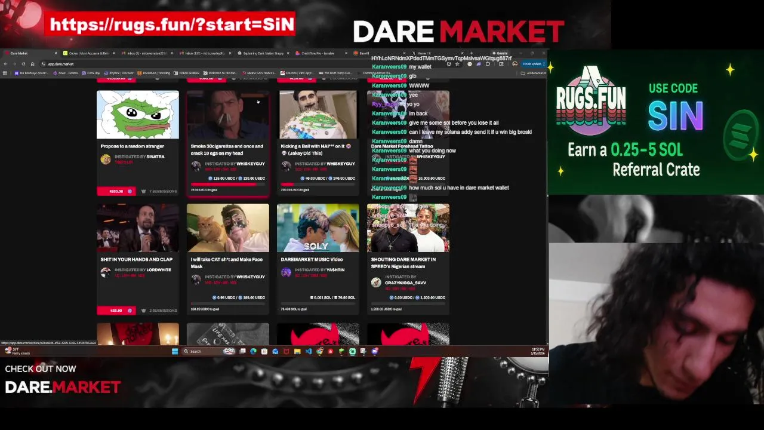Open the apps grid icon in bookmarks bar
764x430 pixels.
[x=5, y=73]
